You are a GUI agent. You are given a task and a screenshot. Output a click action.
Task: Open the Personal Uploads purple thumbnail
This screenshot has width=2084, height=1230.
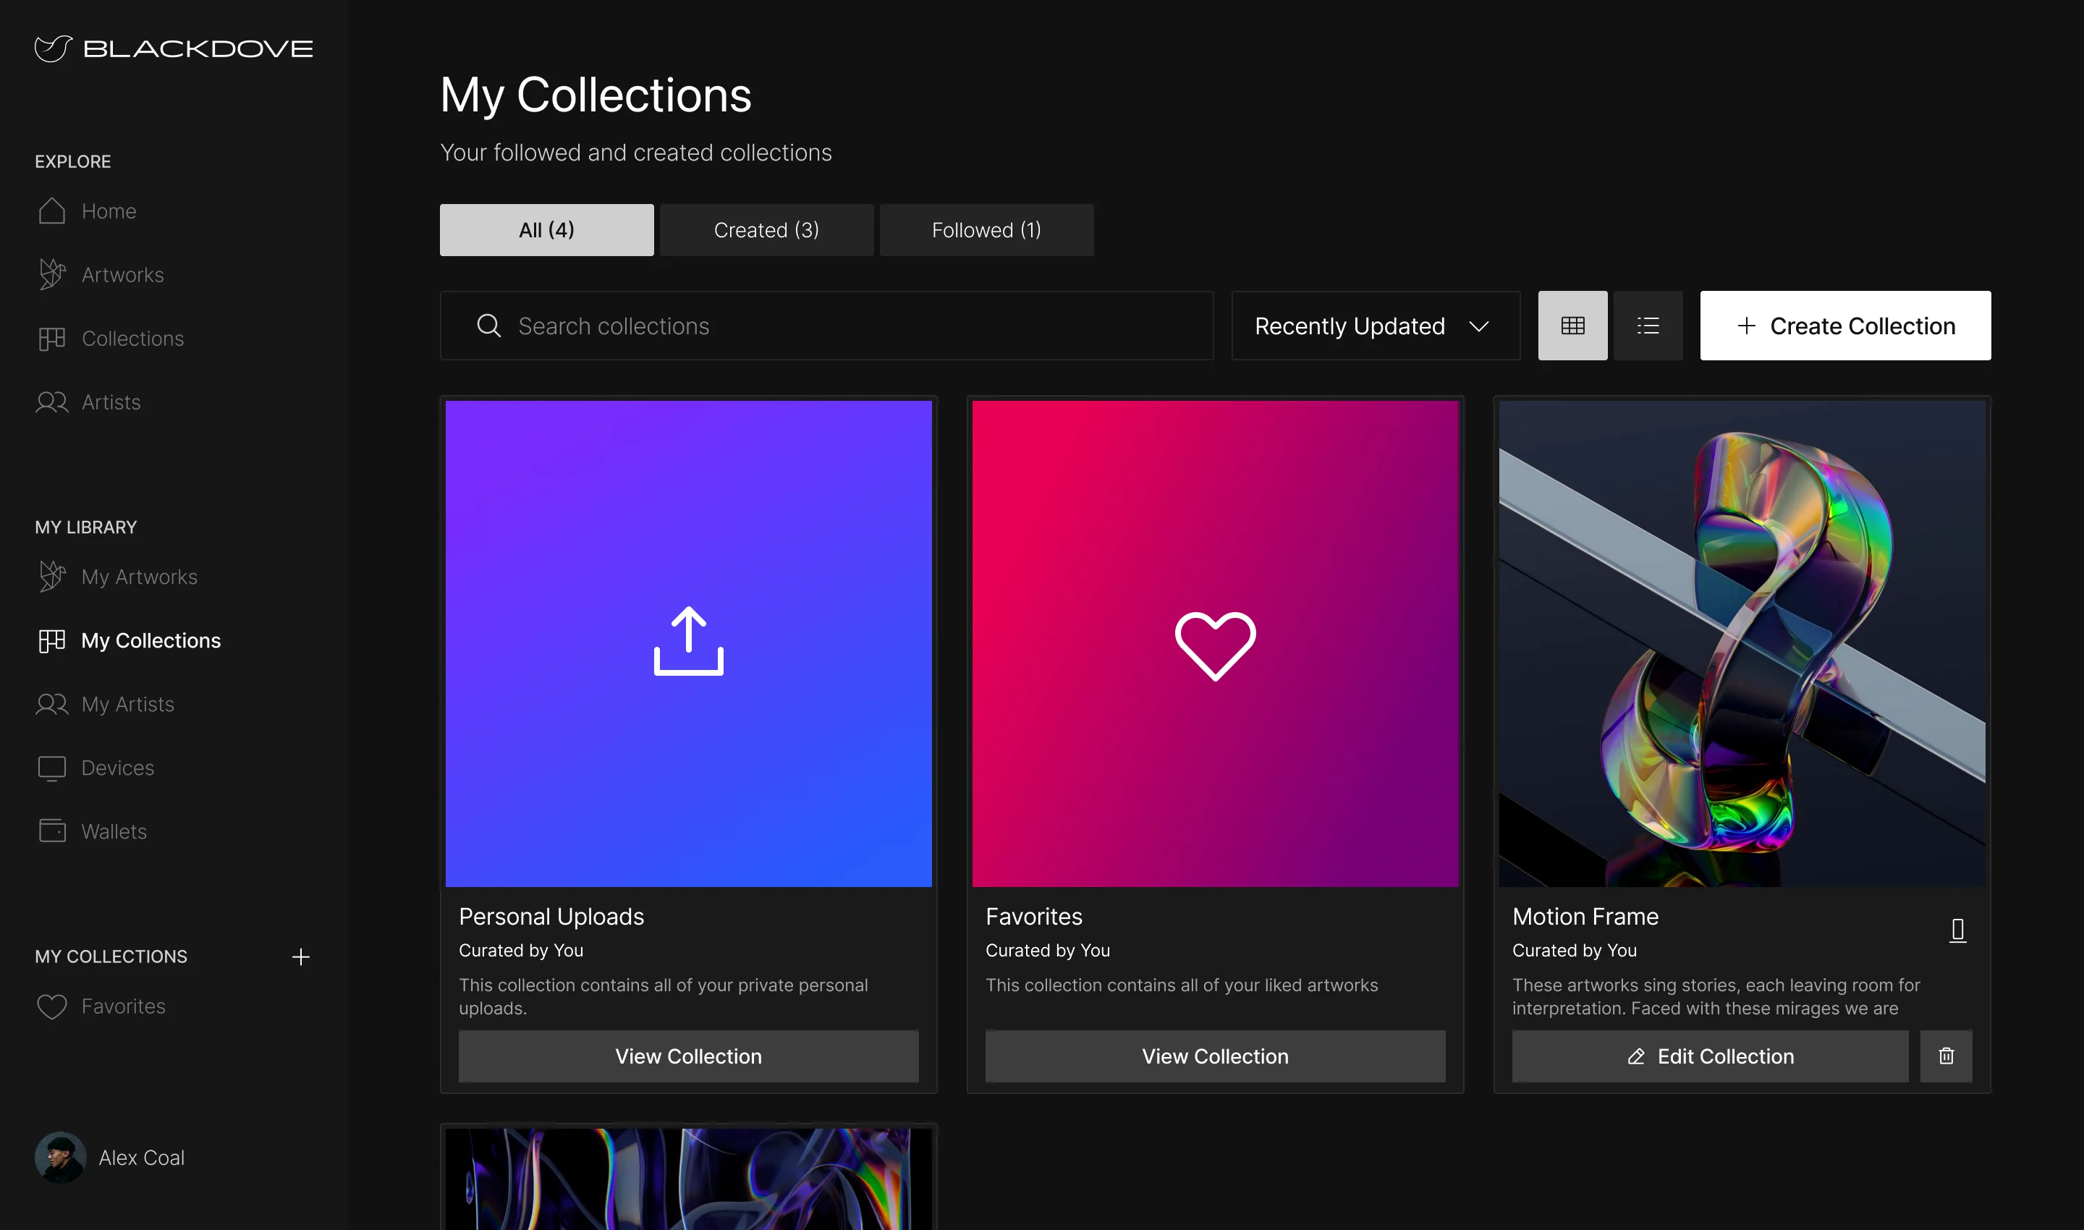[688, 644]
